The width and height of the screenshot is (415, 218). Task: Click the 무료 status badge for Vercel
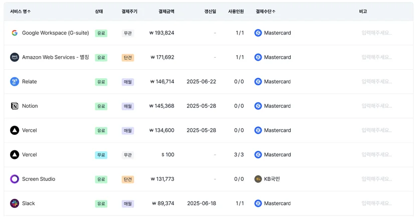pos(101,155)
